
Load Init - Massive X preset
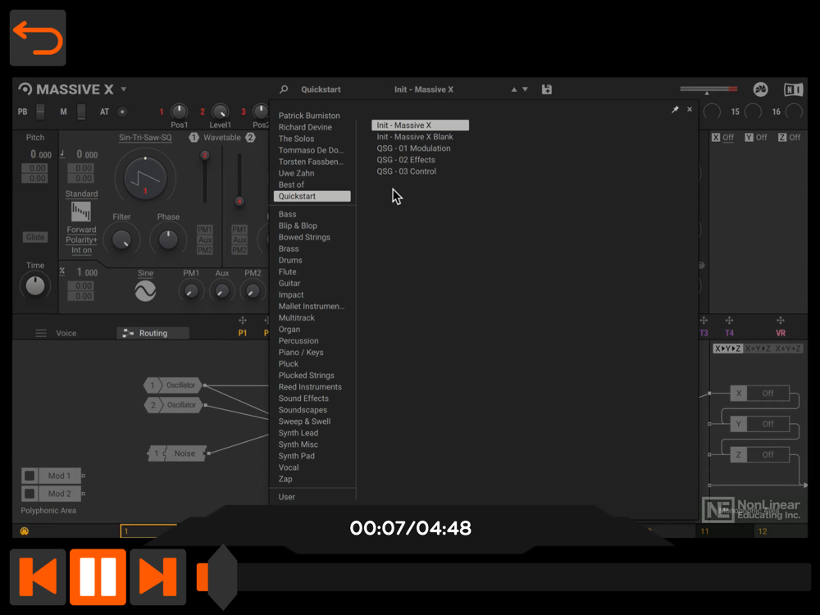tap(420, 125)
